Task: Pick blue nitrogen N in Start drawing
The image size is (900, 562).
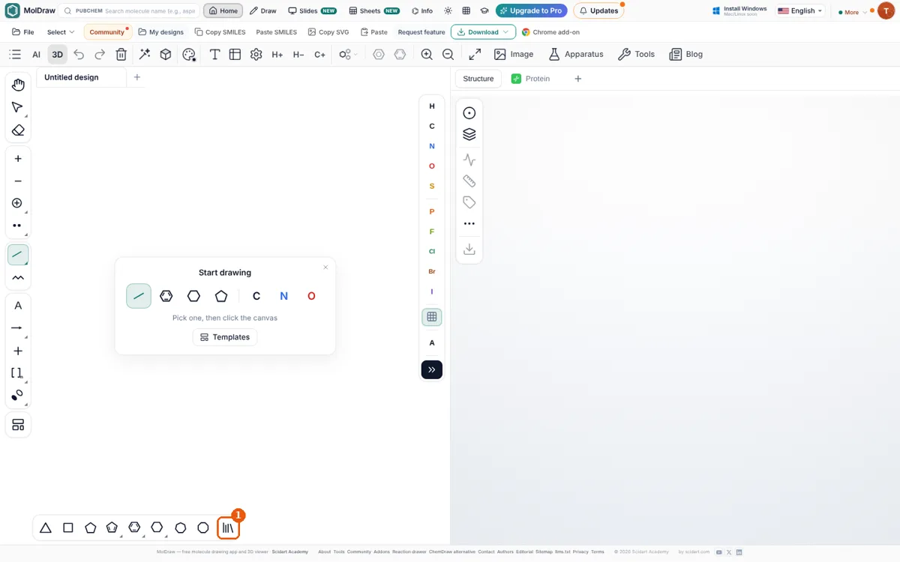Action: click(284, 296)
